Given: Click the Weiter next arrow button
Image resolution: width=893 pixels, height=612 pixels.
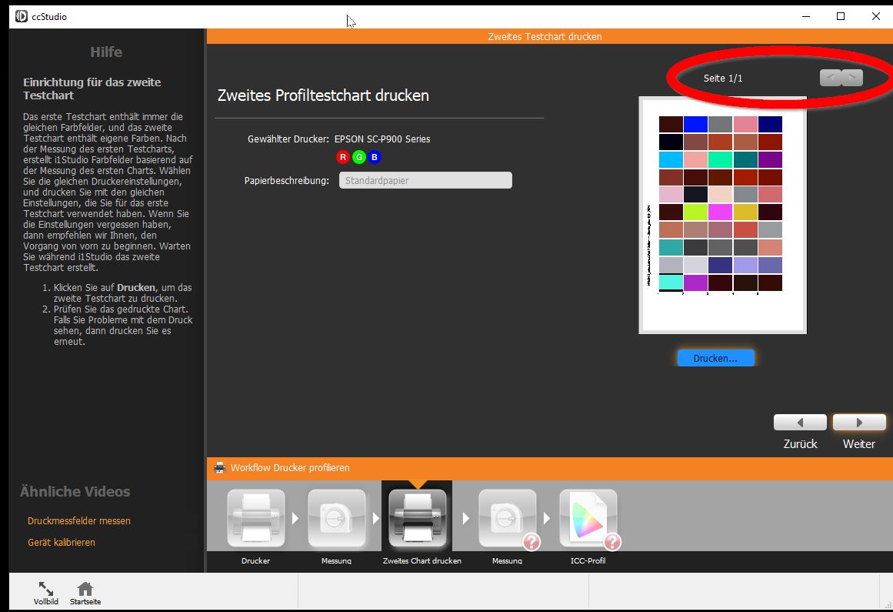Looking at the screenshot, I should tap(859, 423).
